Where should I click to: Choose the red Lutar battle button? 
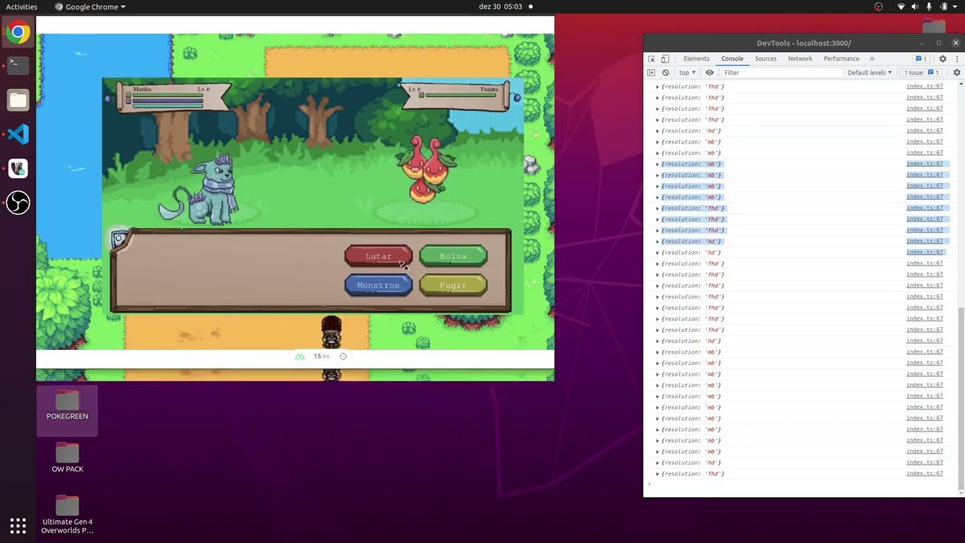pyautogui.click(x=378, y=256)
